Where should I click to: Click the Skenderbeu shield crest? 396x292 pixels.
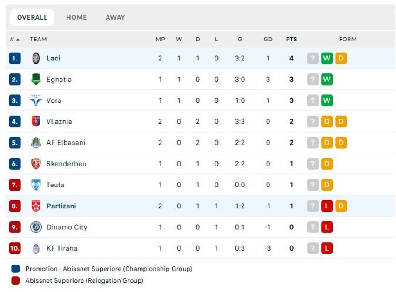(x=36, y=164)
